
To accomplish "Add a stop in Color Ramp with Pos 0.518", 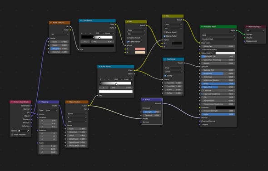I will (100, 79).
